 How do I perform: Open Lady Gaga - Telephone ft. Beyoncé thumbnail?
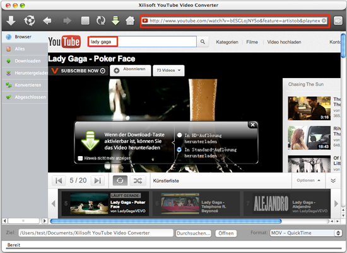click(x=180, y=203)
